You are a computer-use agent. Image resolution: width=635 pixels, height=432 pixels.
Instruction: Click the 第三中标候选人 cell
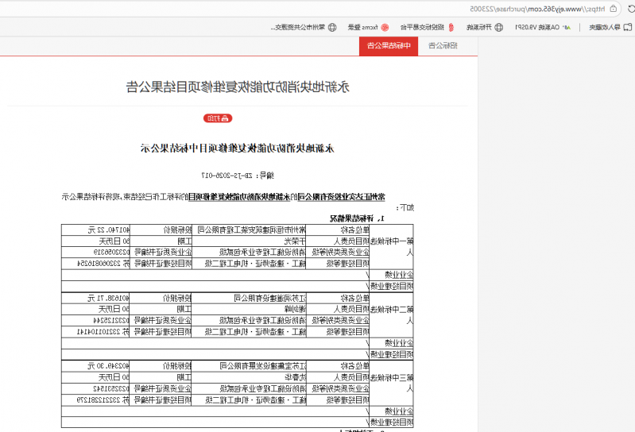click(391, 384)
